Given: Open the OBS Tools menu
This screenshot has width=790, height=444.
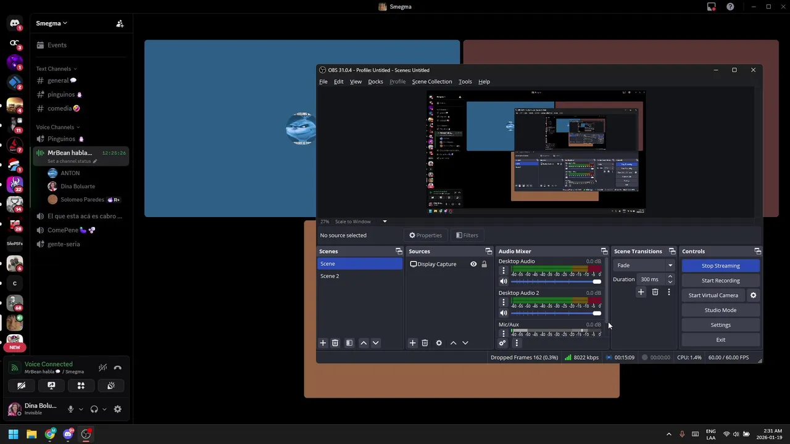Looking at the screenshot, I should click(465, 81).
